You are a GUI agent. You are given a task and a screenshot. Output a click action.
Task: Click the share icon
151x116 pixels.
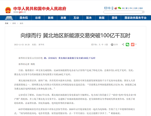pos(123,44)
